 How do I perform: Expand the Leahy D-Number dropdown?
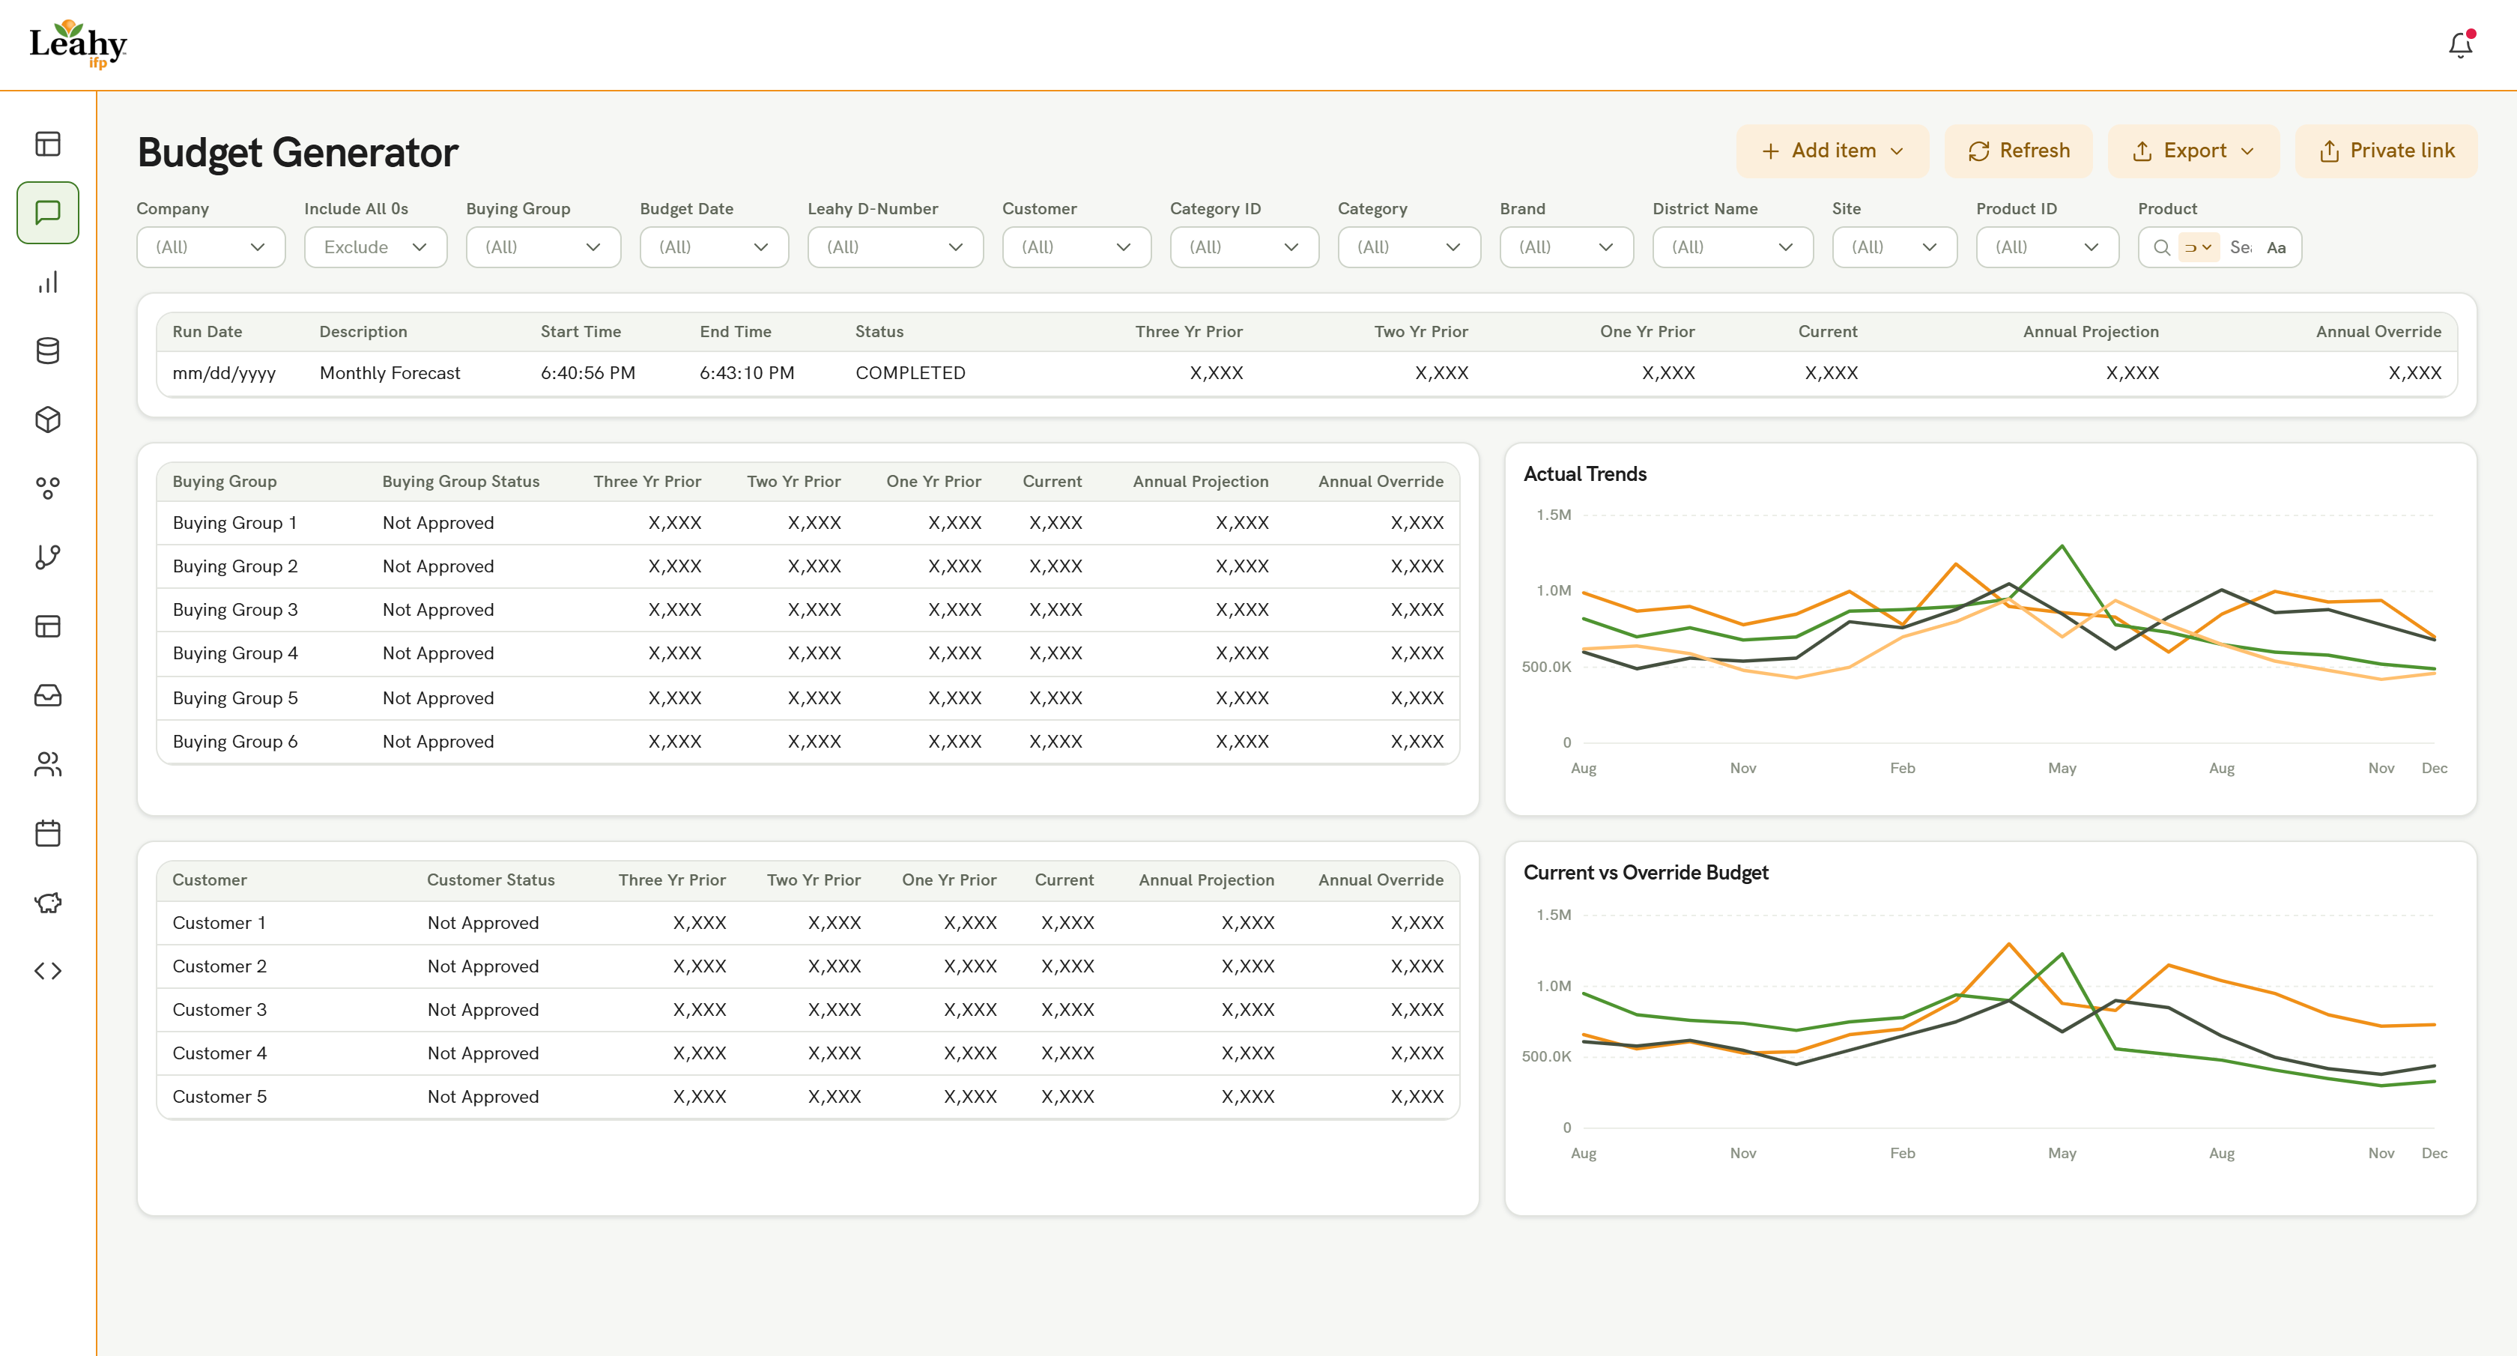(x=895, y=247)
